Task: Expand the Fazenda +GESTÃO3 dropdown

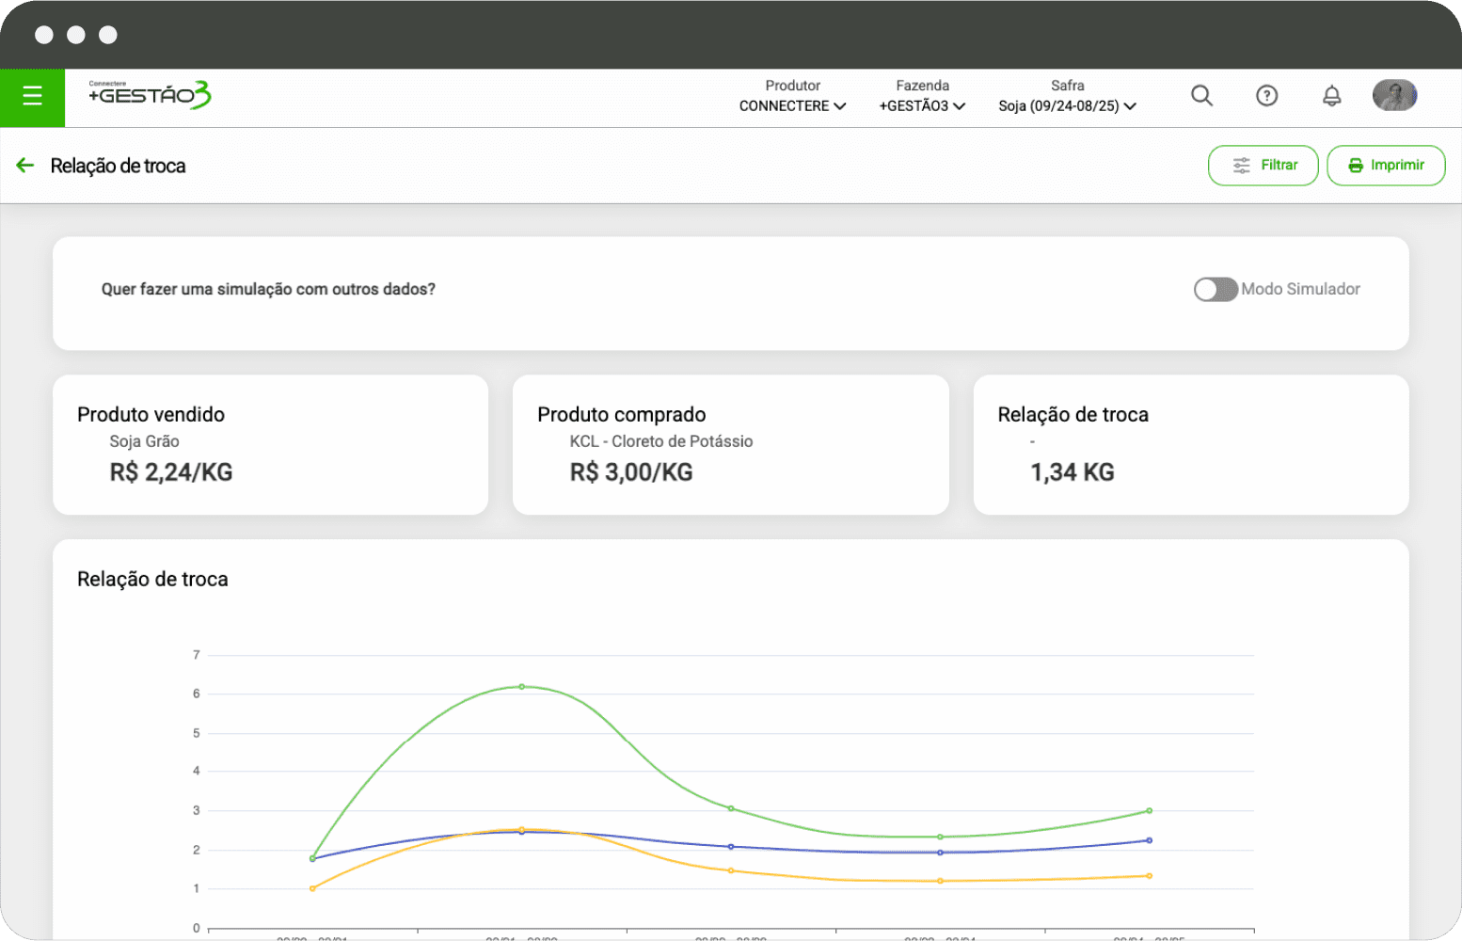Action: click(922, 105)
